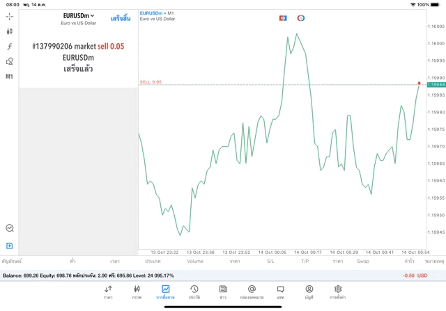The width and height of the screenshot is (446, 311).
Task: Open the การซื้อขาย (Trade) tab
Action: click(x=166, y=292)
